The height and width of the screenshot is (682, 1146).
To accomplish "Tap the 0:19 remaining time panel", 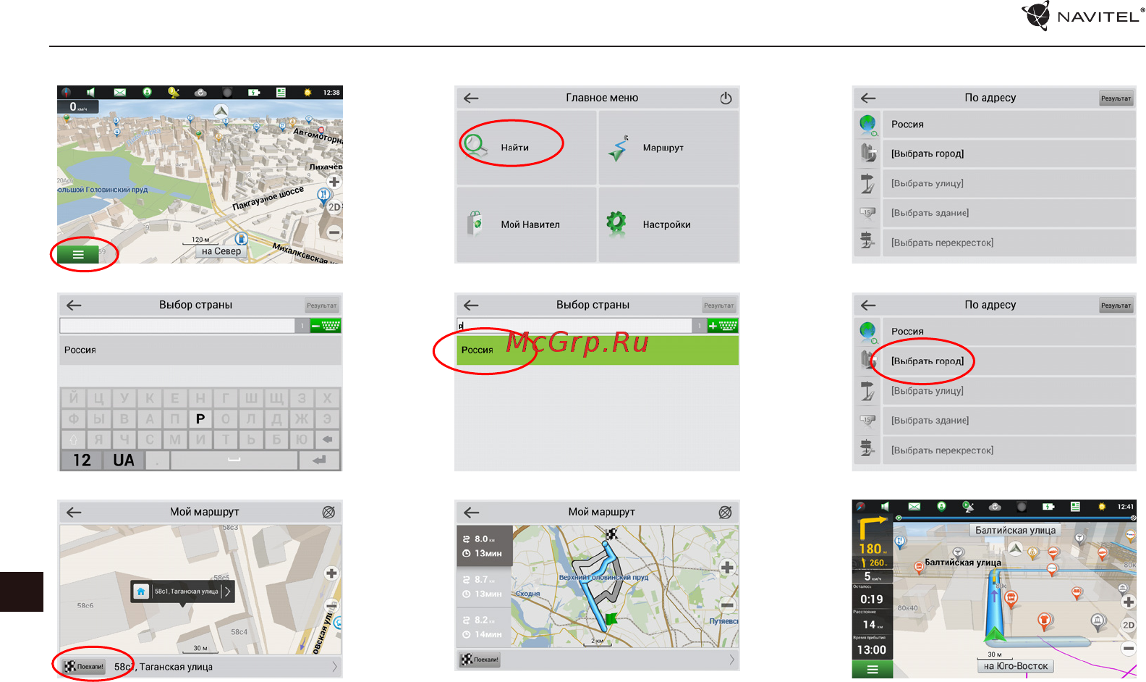I will point(872,596).
